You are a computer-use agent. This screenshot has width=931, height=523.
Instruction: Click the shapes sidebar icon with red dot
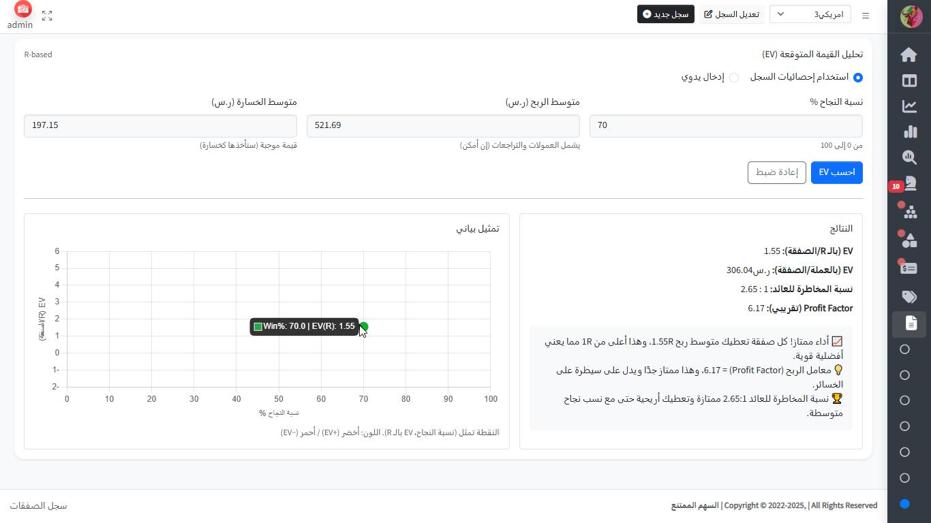[x=909, y=239]
